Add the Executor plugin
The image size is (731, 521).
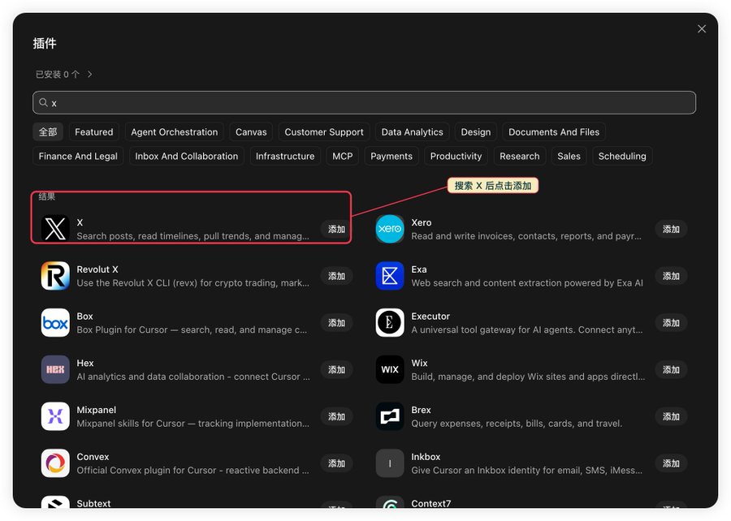point(671,323)
